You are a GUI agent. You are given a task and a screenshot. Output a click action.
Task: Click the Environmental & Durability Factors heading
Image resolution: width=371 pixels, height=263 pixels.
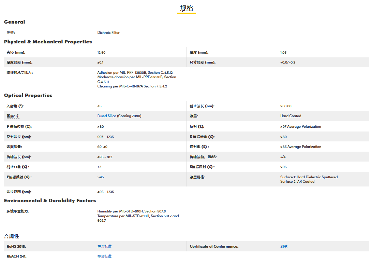tap(50, 200)
